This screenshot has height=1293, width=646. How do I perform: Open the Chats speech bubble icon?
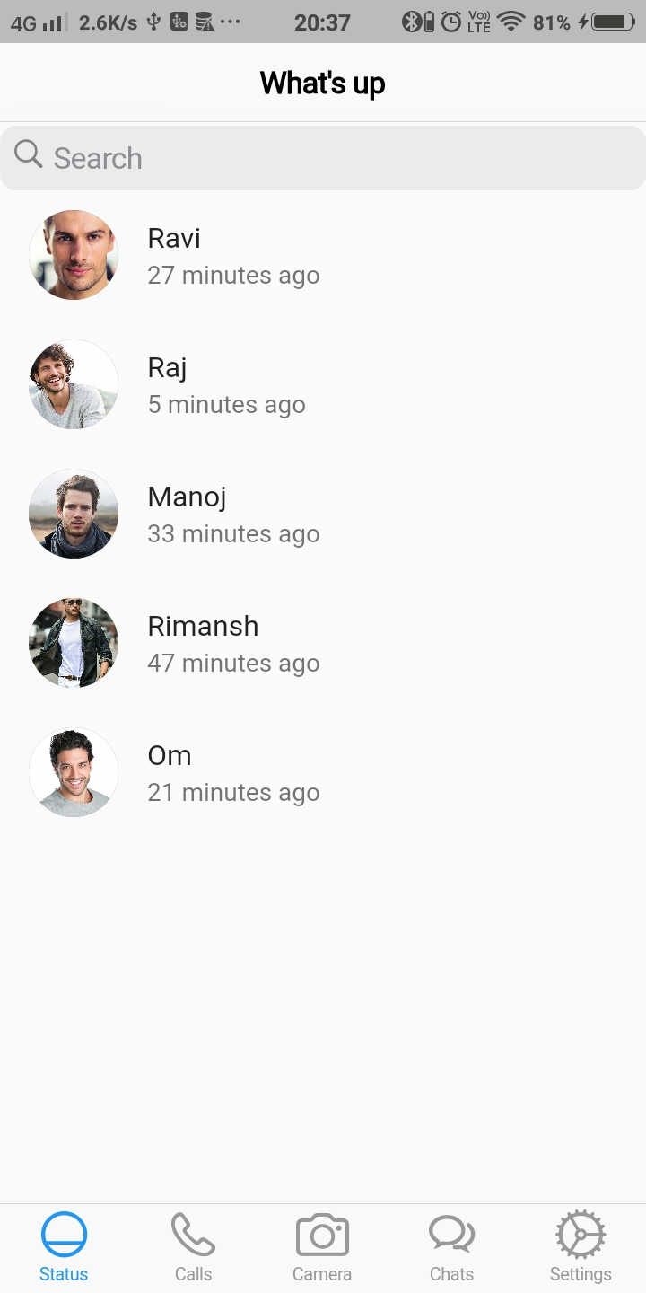click(451, 1234)
